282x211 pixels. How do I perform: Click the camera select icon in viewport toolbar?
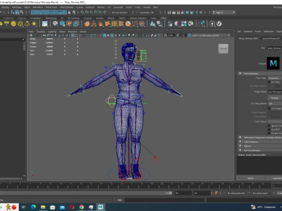31,35
